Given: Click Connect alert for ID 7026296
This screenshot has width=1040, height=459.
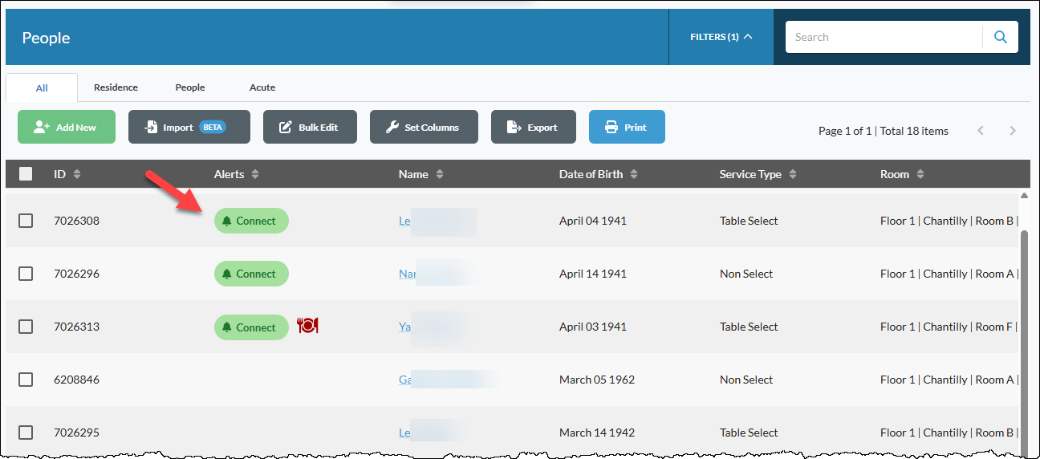Looking at the screenshot, I should (x=251, y=274).
